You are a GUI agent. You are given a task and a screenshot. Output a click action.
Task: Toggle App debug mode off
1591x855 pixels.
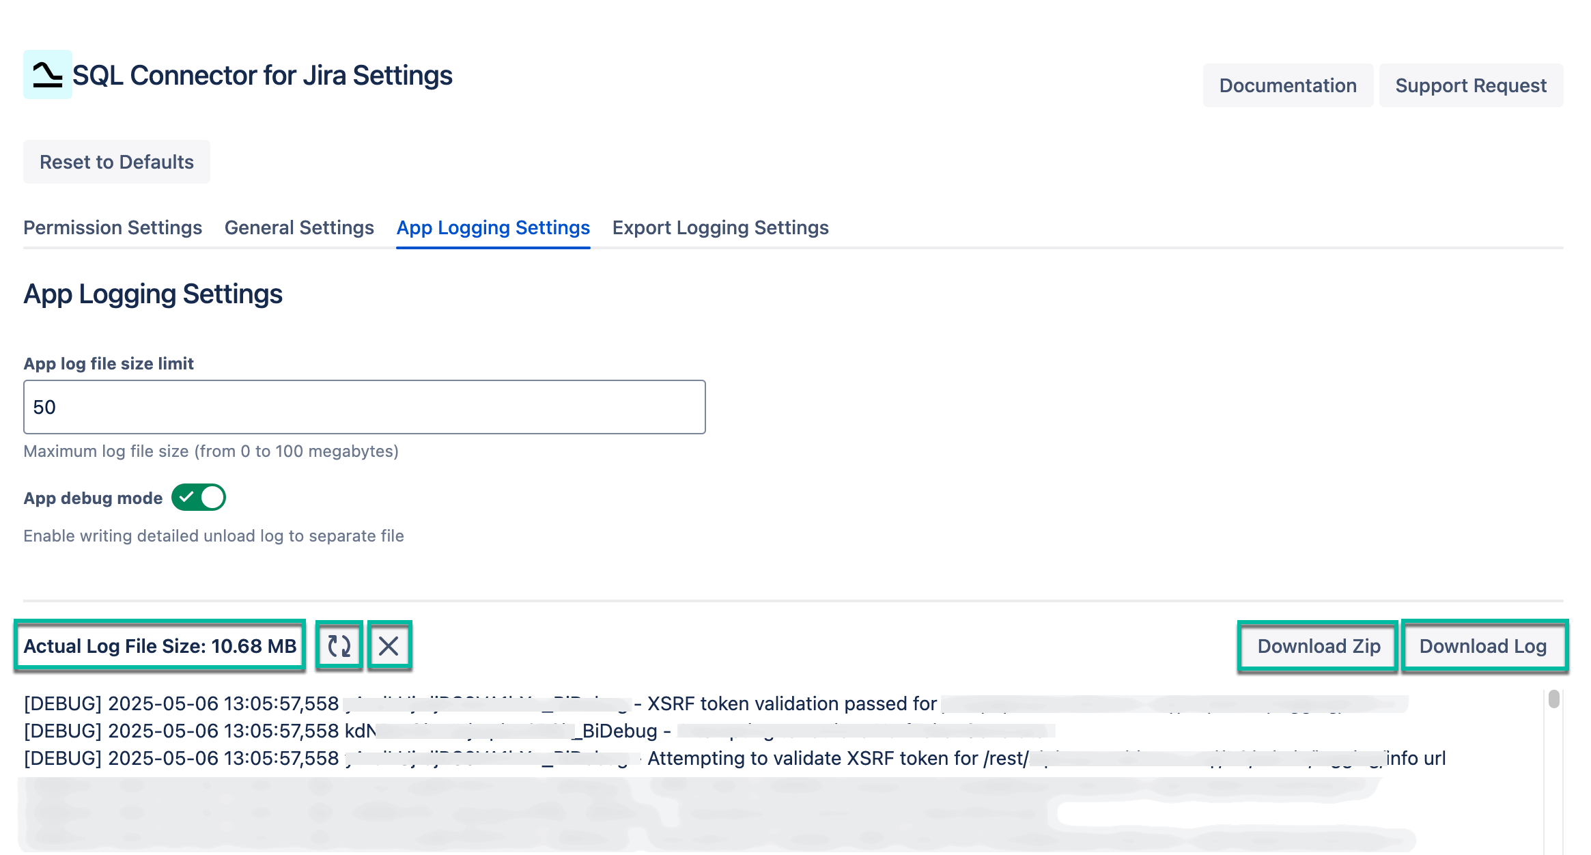[x=201, y=498]
